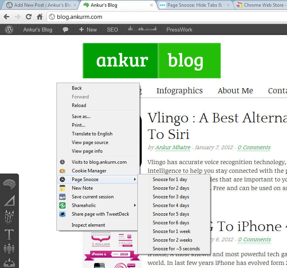
Task: Switch to the Chrome Web Store tab
Action: coord(261,5)
